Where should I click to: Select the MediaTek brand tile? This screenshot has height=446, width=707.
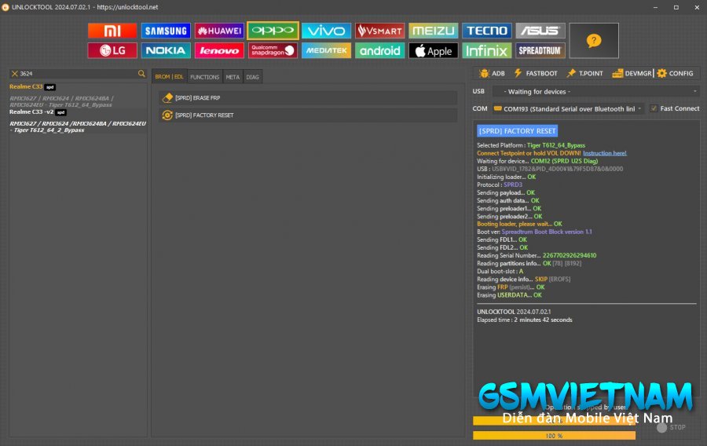[326, 50]
